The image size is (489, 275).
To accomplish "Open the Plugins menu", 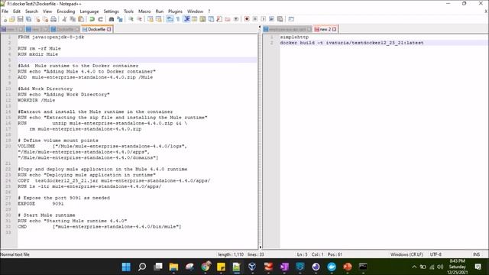I will [175, 11].
